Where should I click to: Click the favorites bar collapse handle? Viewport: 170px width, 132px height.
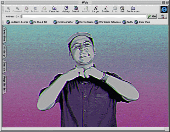pyautogui.click(x=3, y=22)
